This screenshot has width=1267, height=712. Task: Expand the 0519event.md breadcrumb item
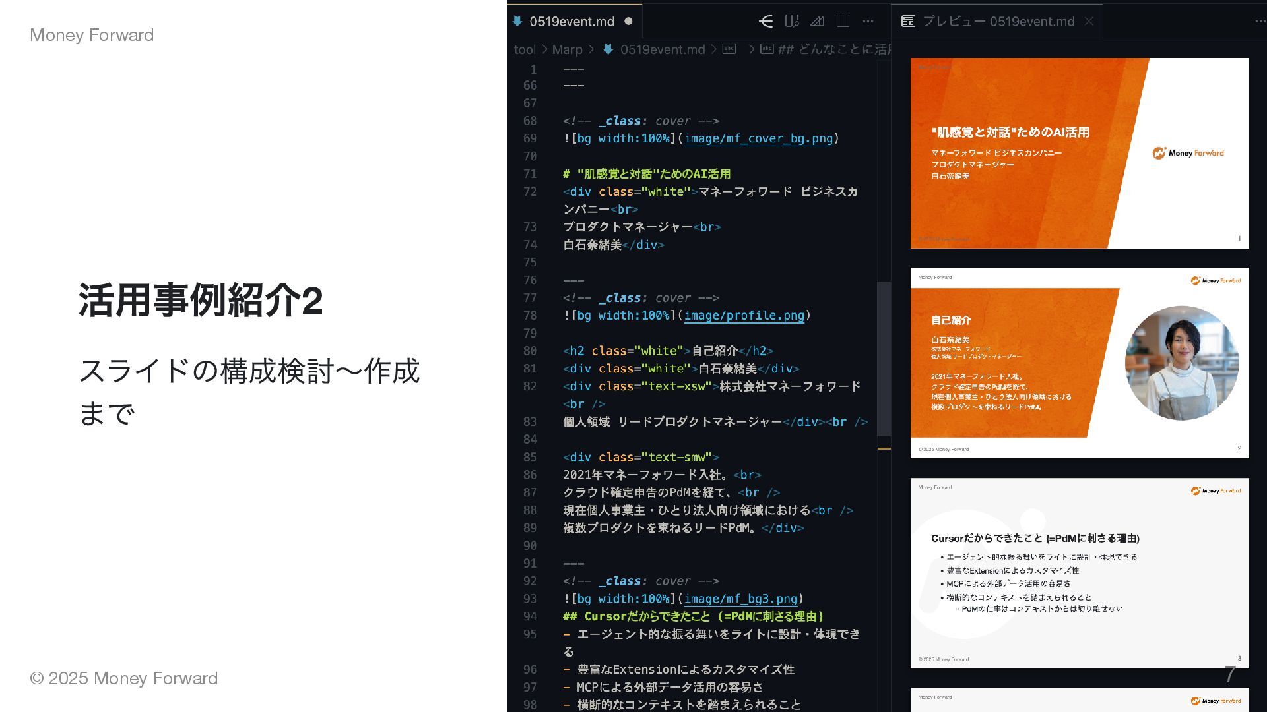[x=662, y=49]
